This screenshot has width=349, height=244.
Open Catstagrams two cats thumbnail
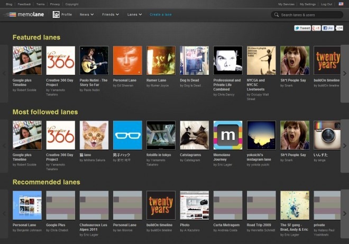195,135
